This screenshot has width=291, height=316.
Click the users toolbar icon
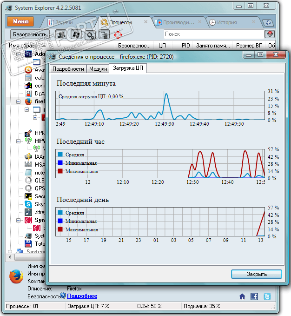[x=61, y=34]
